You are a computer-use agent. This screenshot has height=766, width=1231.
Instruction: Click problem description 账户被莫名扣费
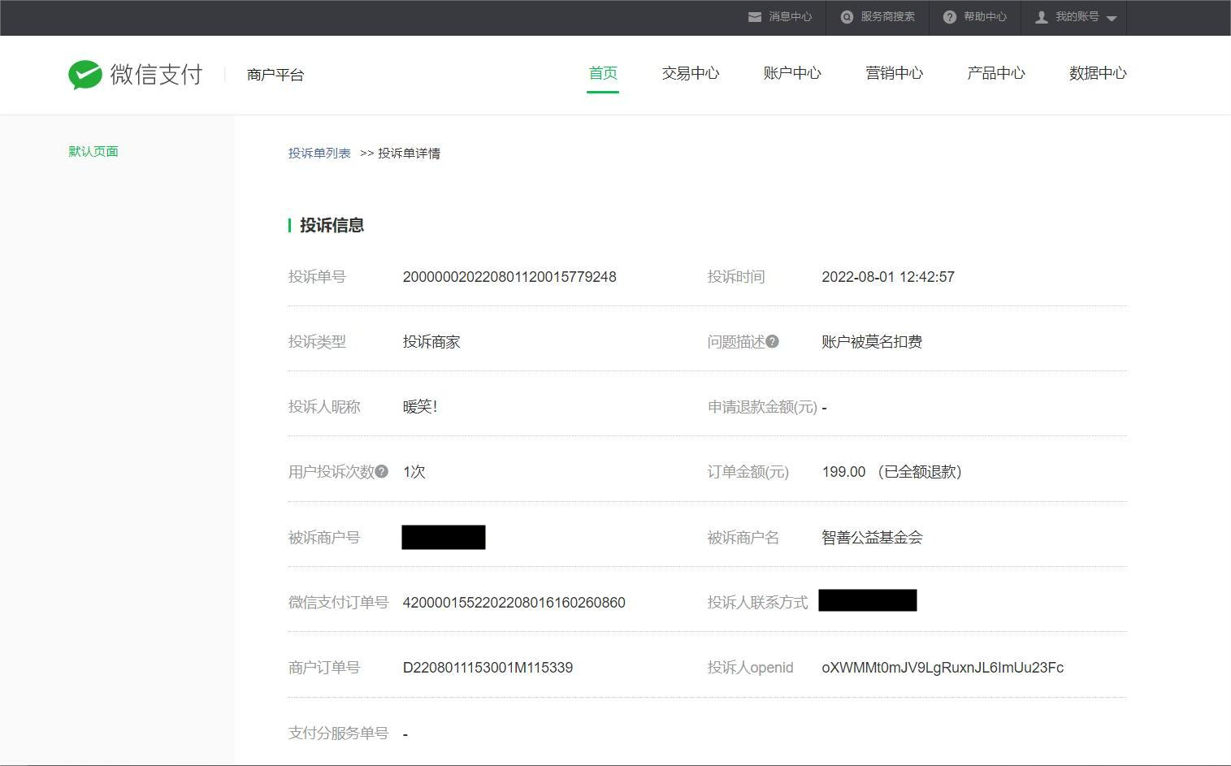[x=872, y=342]
